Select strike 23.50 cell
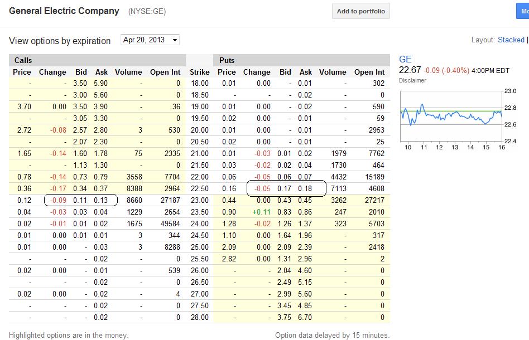Image resolution: width=529 pixels, height=340 pixels. (200, 212)
